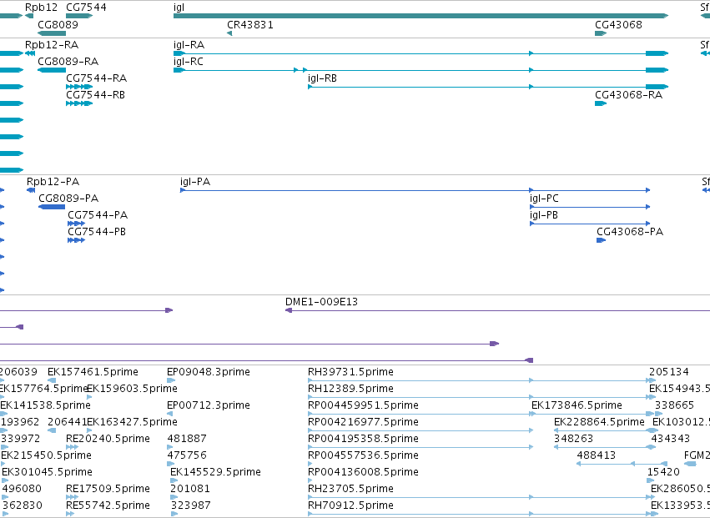The image size is (710, 518).
Task: Select the 206039 feature label
Action: [18, 372]
